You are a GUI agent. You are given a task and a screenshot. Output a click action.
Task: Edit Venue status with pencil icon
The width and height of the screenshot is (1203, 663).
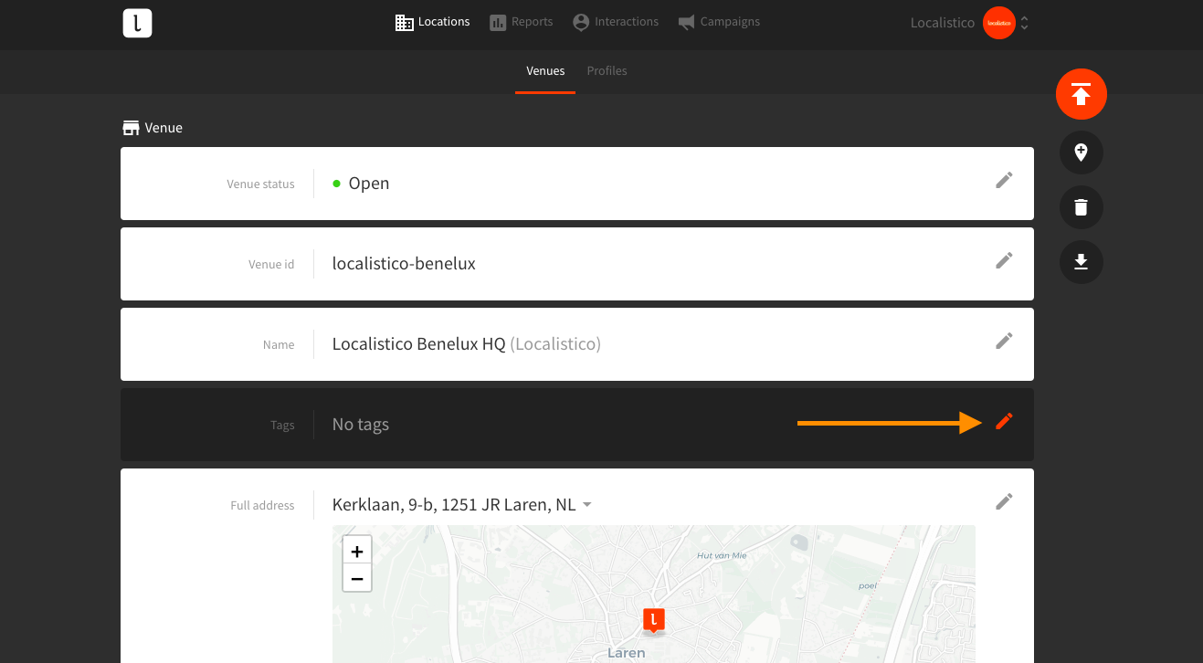point(1004,180)
